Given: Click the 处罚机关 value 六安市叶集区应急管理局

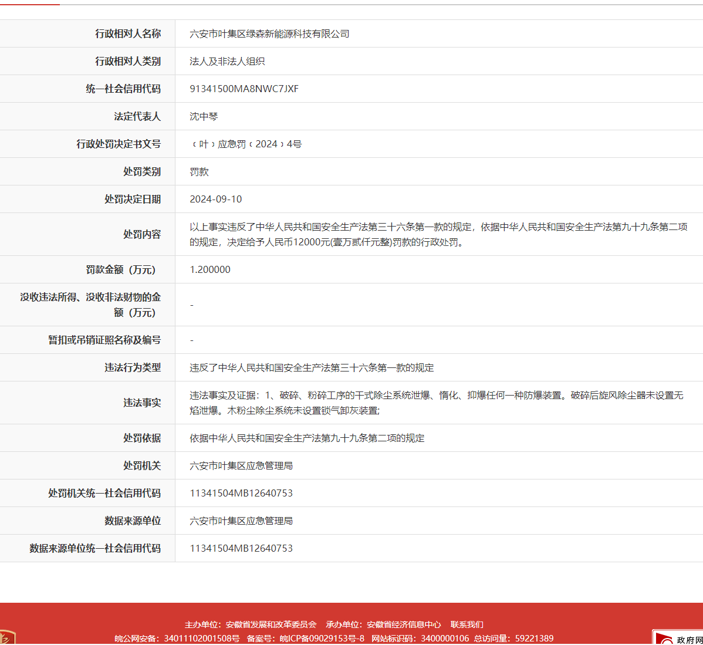Looking at the screenshot, I should (241, 466).
